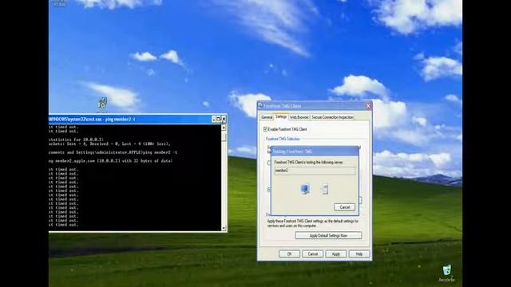Click the 'member2.apple.com [10.0.0.2] with 32 bytes' line
Image resolution: width=511 pixels, height=287 pixels.
pyautogui.click(x=111, y=161)
